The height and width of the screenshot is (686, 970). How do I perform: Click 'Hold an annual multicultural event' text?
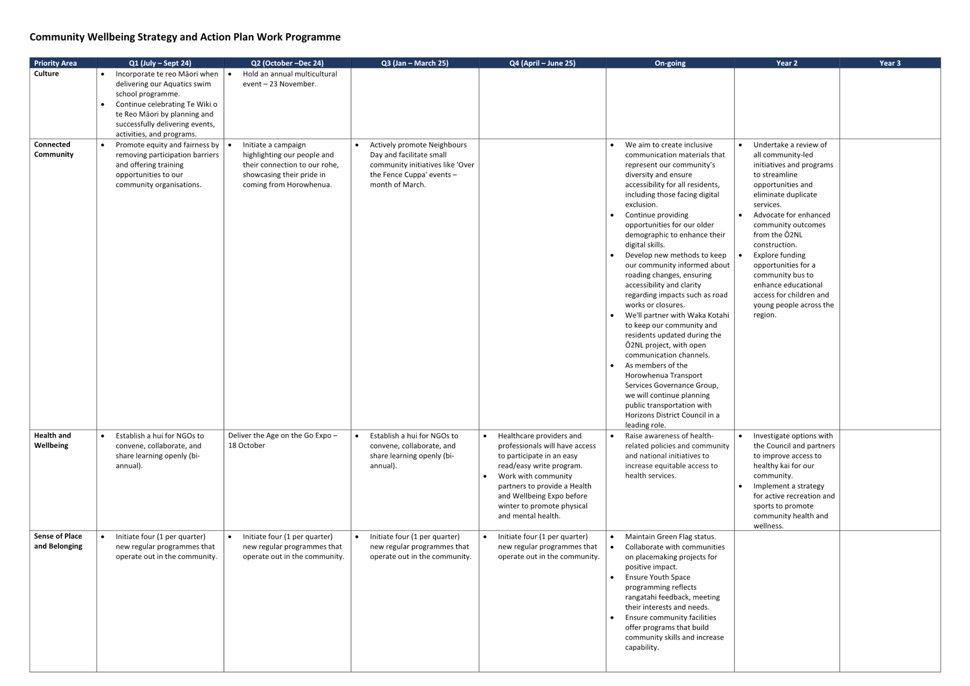pyautogui.click(x=290, y=79)
